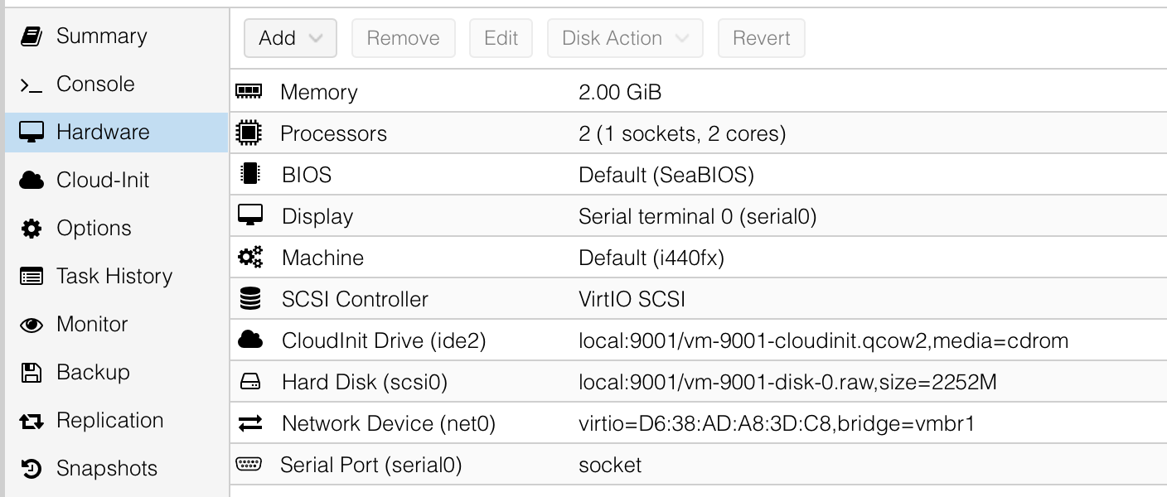Click the Revert button
This screenshot has height=497, width=1167.
(761, 38)
